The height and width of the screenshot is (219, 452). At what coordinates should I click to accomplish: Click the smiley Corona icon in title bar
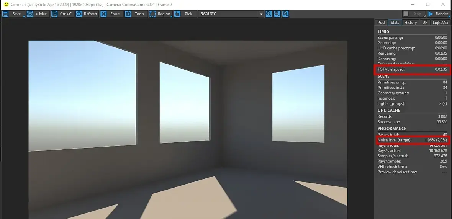coord(6,4)
